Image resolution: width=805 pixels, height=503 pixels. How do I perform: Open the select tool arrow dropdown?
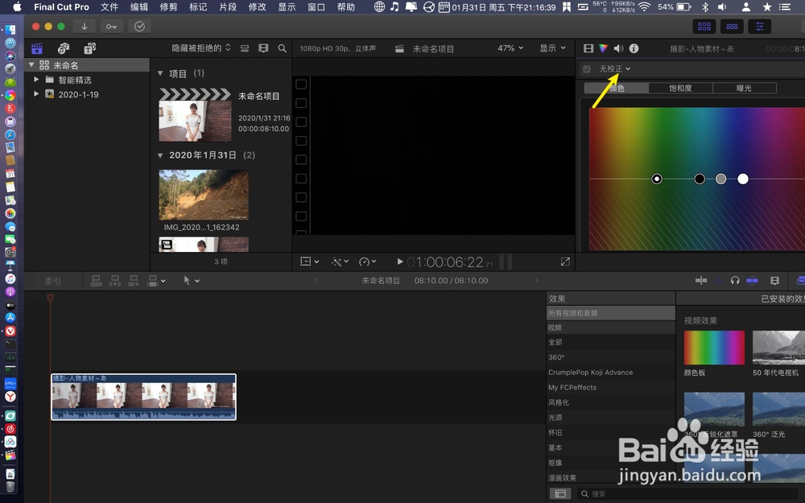(191, 280)
